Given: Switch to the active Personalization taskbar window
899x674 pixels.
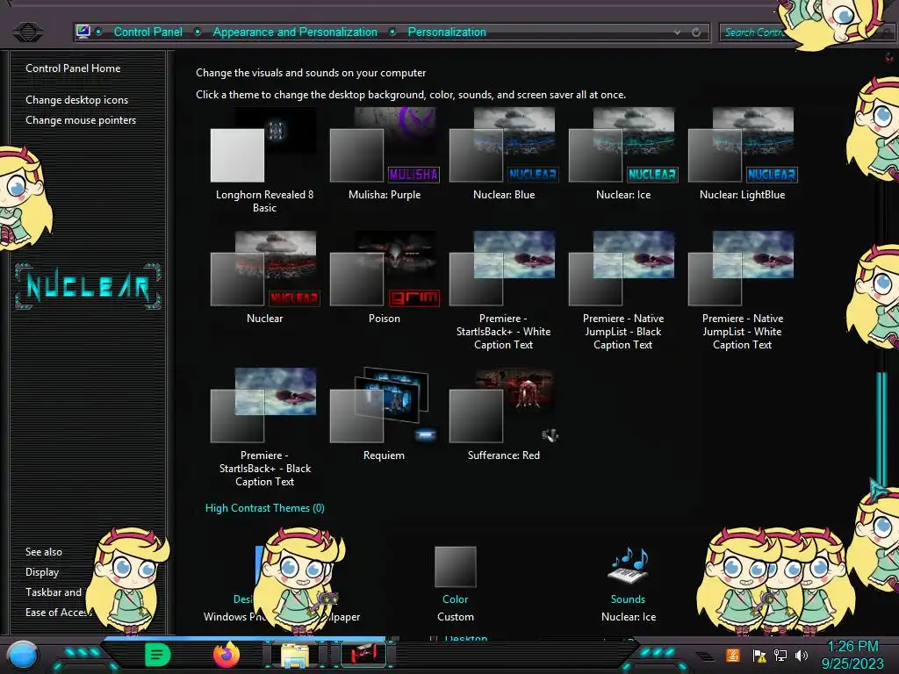Looking at the screenshot, I should coord(363,655).
